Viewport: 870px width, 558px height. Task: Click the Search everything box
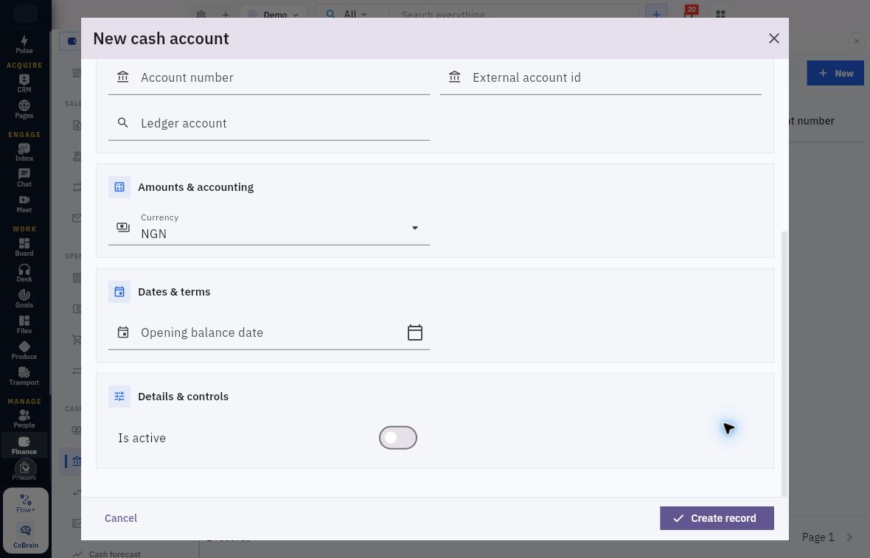tap(513, 15)
